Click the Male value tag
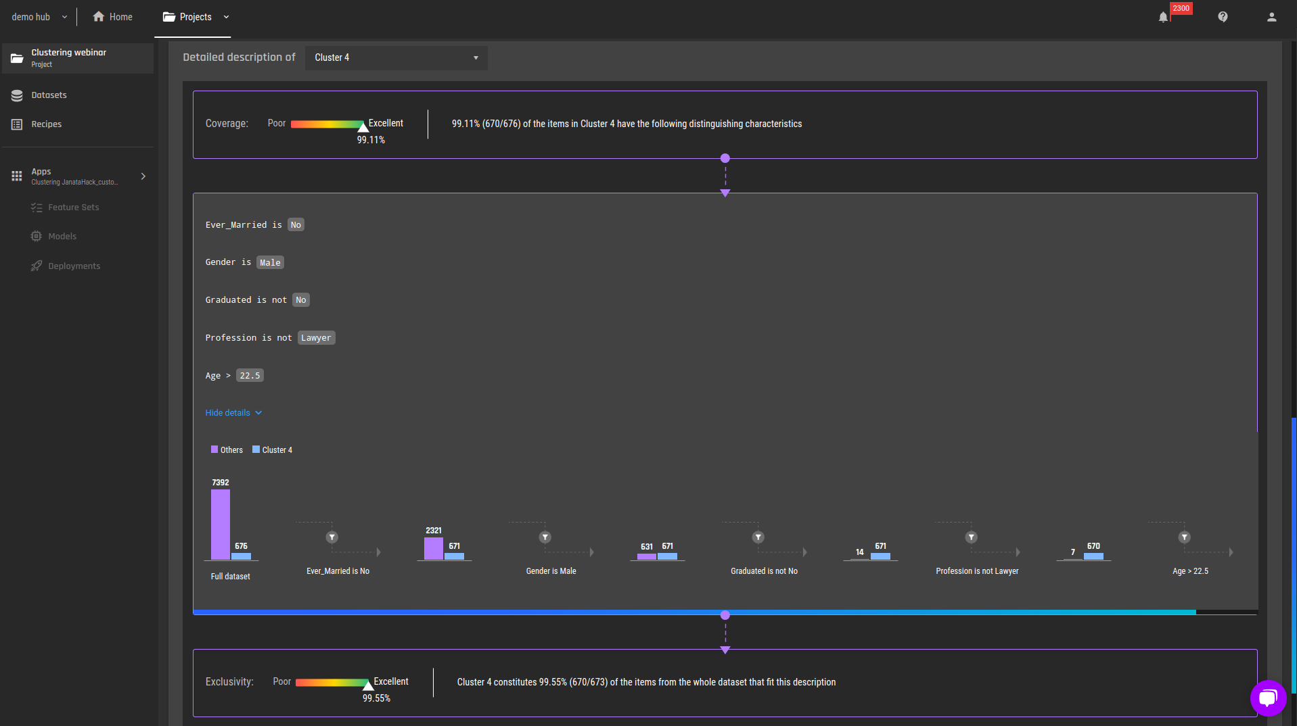This screenshot has height=726, width=1297. 270,262
